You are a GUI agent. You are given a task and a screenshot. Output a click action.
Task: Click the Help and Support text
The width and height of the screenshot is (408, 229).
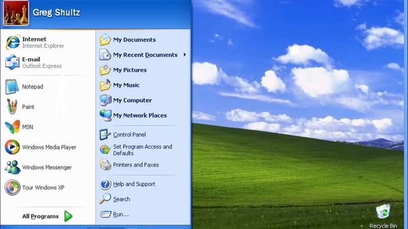click(134, 184)
